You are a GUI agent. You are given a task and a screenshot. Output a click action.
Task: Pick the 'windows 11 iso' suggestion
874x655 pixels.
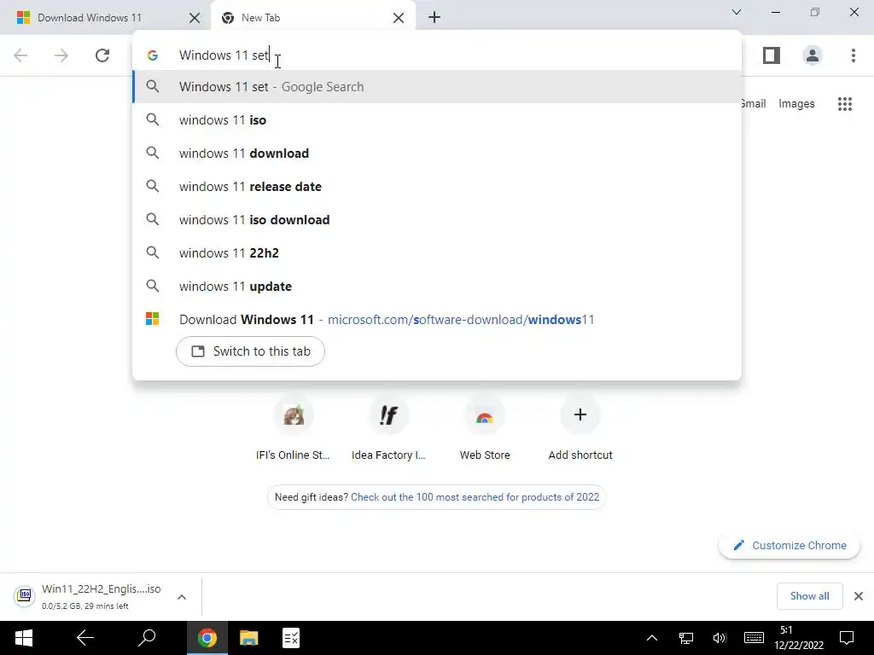436,119
